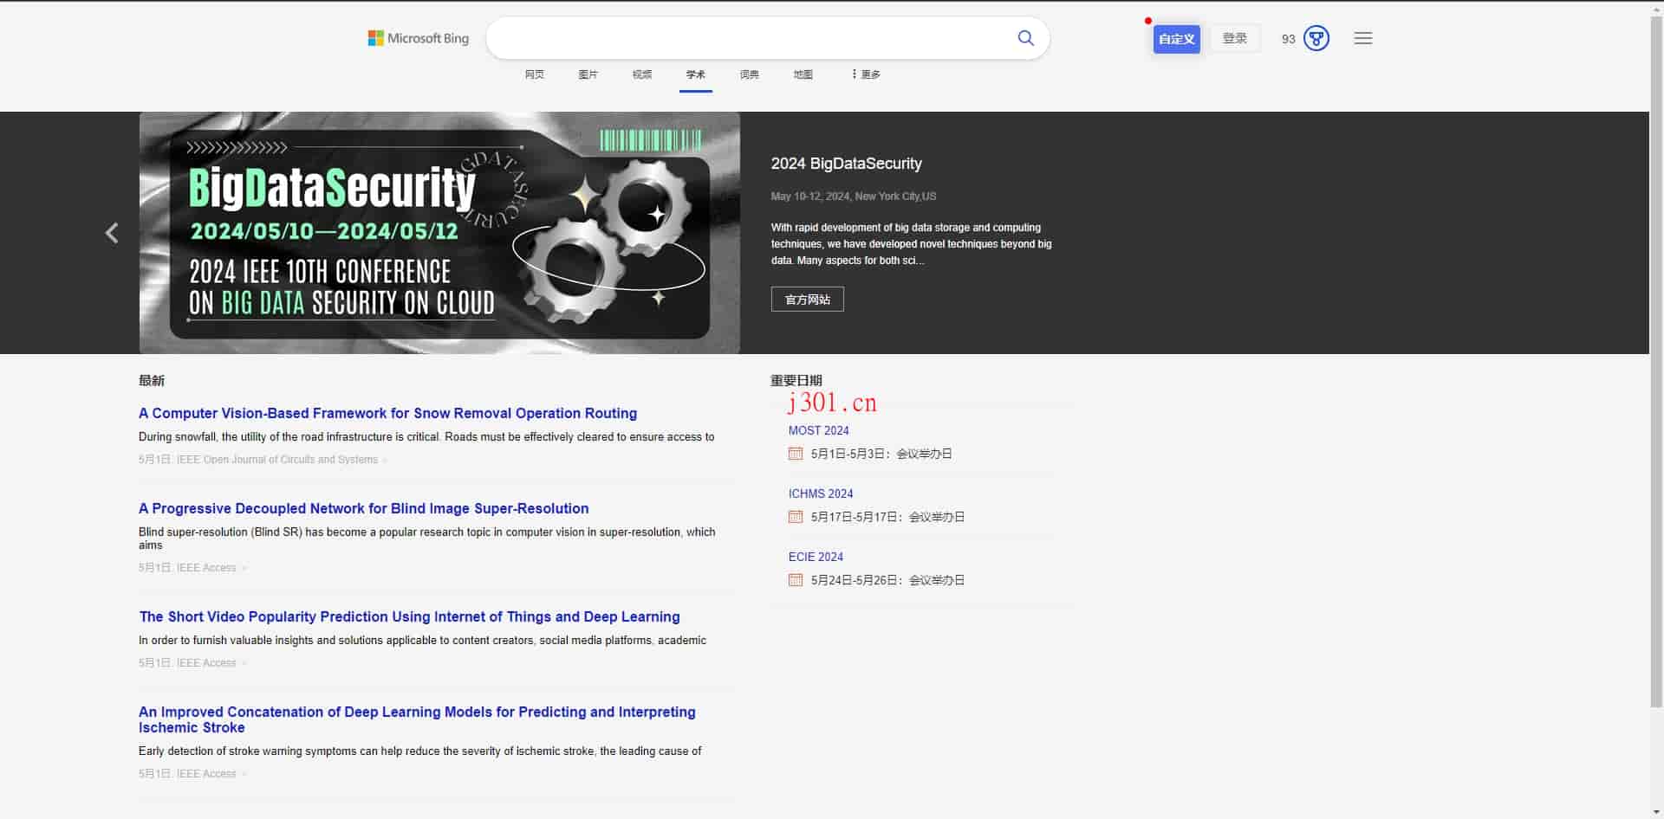Open the ICHMS 2024 conference link
This screenshot has height=819, width=1664.
click(820, 493)
